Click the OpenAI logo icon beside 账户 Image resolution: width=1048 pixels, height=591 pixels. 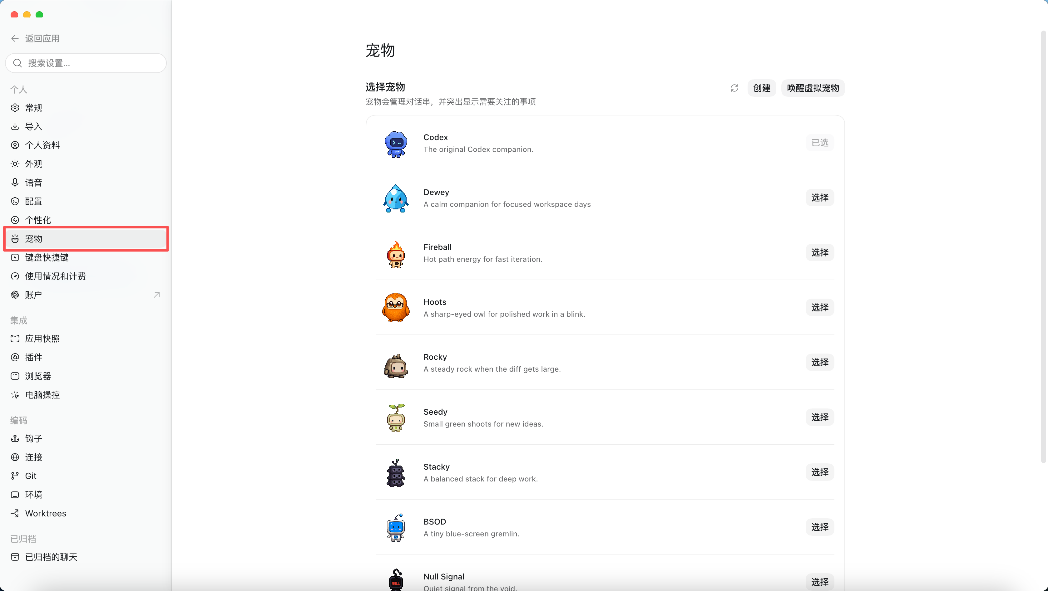(15, 295)
